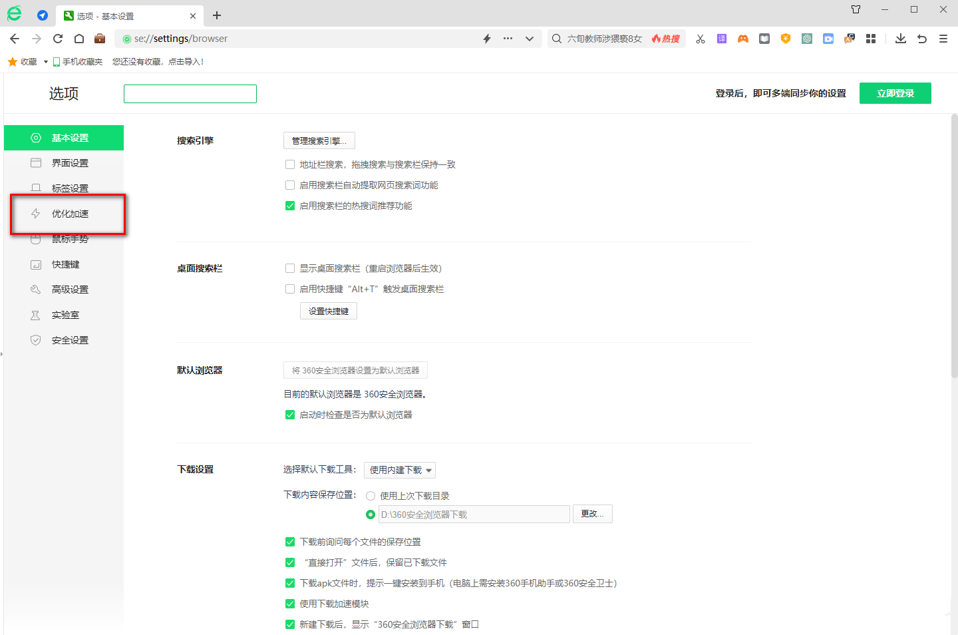Enable 启用搜索栏自动提取网页搜索词功能 checkbox

tap(290, 185)
